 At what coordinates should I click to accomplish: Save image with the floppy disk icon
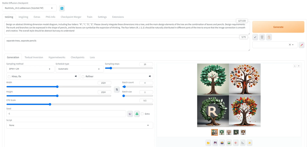pos(215,143)
